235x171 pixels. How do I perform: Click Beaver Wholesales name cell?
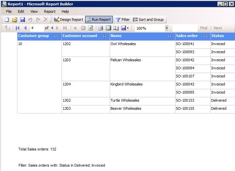pyautogui.click(x=142, y=109)
